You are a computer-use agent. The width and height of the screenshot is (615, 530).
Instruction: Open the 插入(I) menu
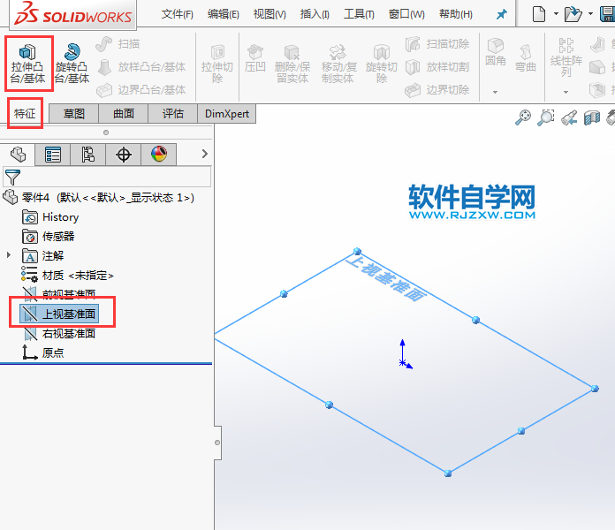pyautogui.click(x=315, y=14)
